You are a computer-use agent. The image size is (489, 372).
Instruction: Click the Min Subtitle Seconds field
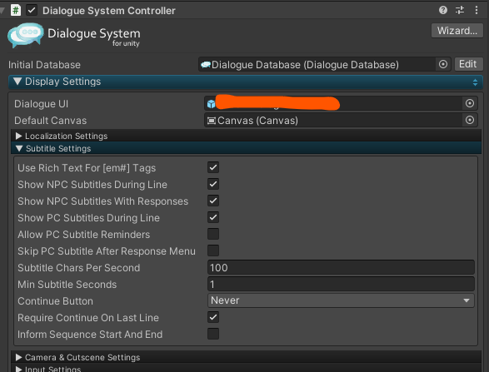341,284
